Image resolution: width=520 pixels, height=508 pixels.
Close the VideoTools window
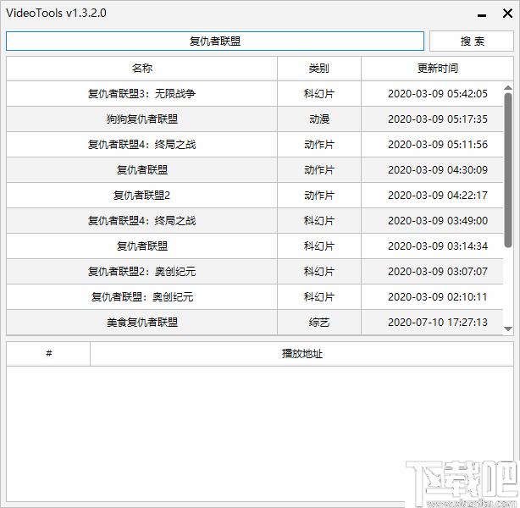(507, 14)
